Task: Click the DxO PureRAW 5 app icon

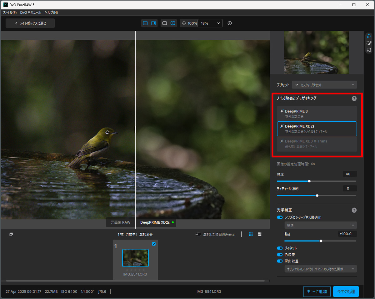Action: (x=5, y=5)
